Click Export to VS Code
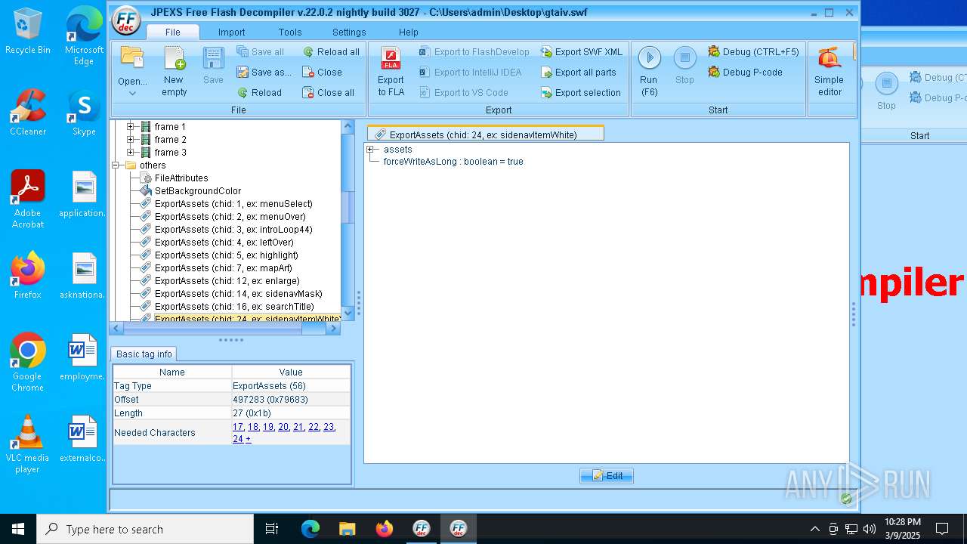This screenshot has width=967, height=544. [x=463, y=93]
